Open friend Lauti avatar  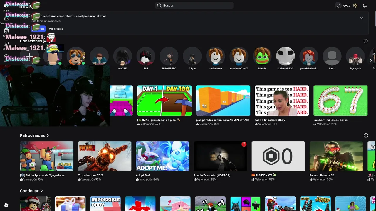(x=332, y=56)
